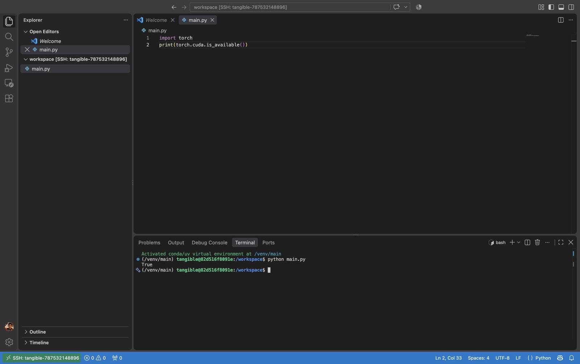Create a new terminal with plus

coord(512,242)
